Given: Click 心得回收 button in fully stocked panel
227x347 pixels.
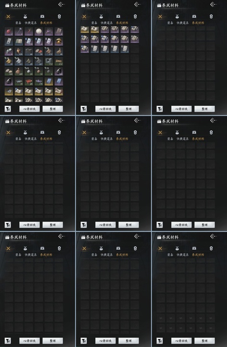Looking at the screenshot, I should [x=29, y=109].
